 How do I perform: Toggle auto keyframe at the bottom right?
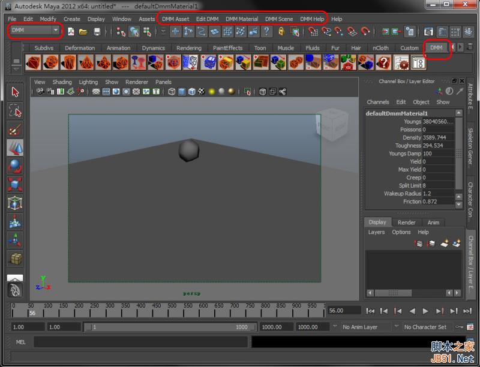click(460, 327)
